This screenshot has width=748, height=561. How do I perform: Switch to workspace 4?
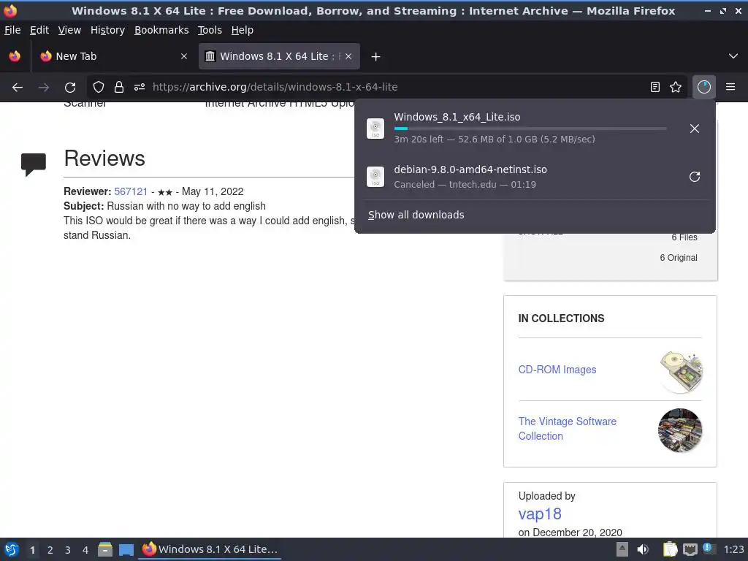click(x=85, y=550)
